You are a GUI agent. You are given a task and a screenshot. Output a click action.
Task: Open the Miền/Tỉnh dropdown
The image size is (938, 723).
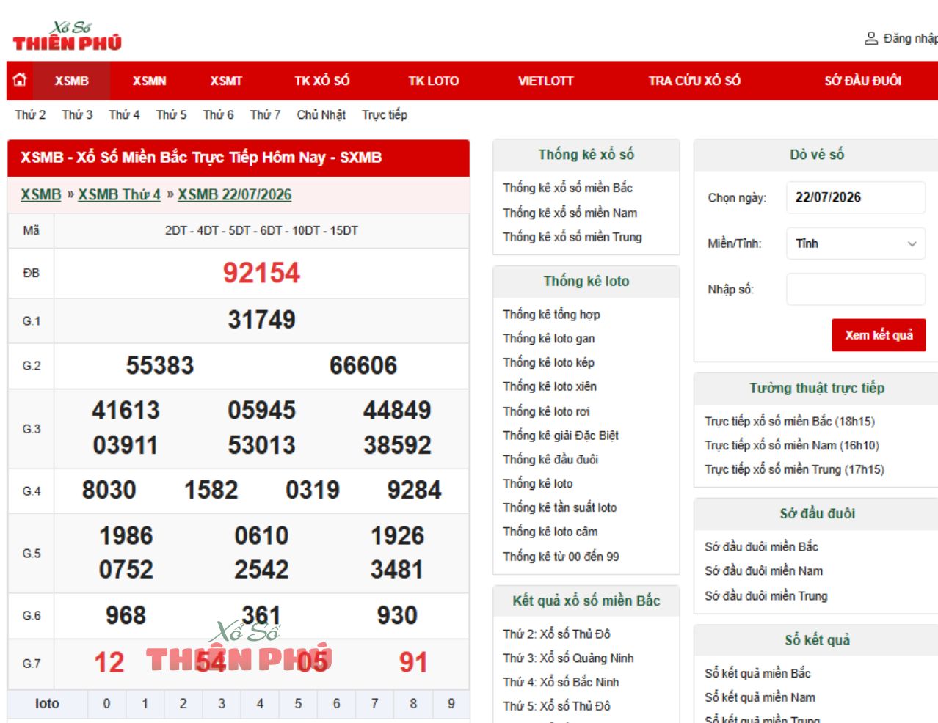click(856, 243)
